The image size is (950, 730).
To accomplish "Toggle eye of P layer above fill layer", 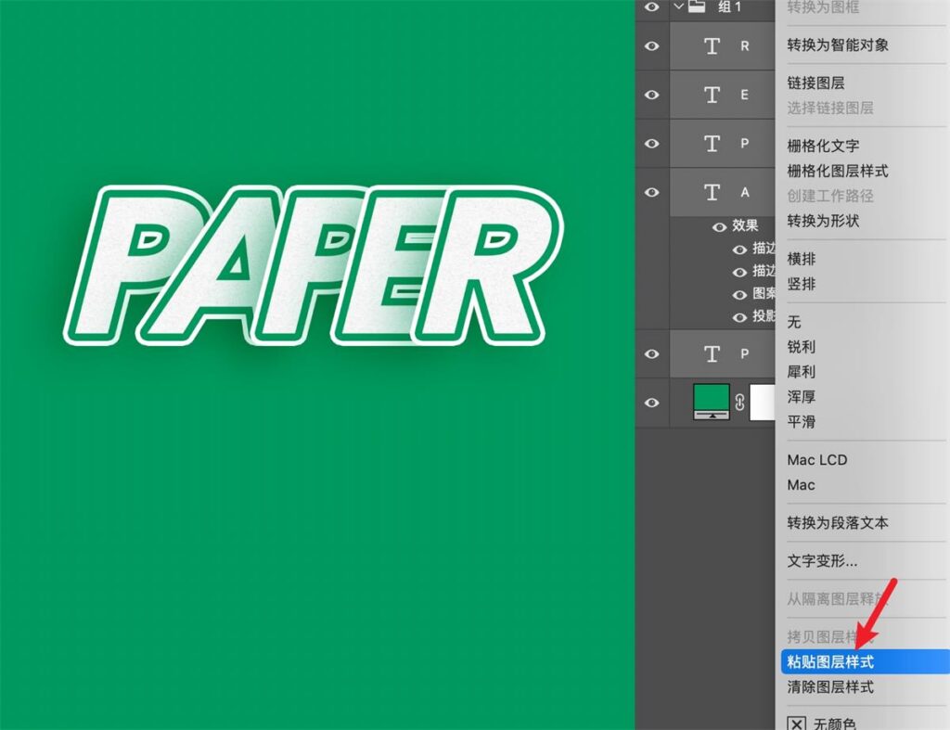I will tap(652, 353).
